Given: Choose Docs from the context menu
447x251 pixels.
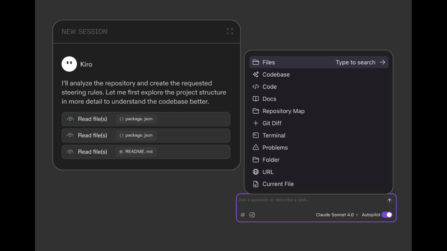Looking at the screenshot, I should (x=269, y=99).
